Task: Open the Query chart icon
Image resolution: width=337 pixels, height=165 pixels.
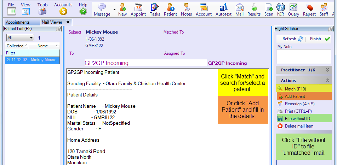Action: pos(293,7)
